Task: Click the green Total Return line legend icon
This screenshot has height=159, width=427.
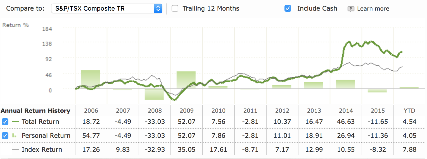Action: click(x=16, y=122)
